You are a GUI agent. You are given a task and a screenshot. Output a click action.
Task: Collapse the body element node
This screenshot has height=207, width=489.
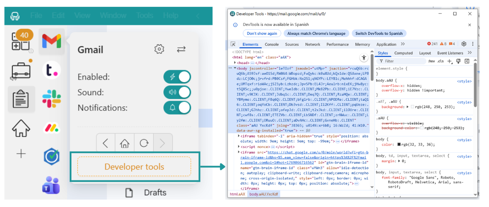235,68
